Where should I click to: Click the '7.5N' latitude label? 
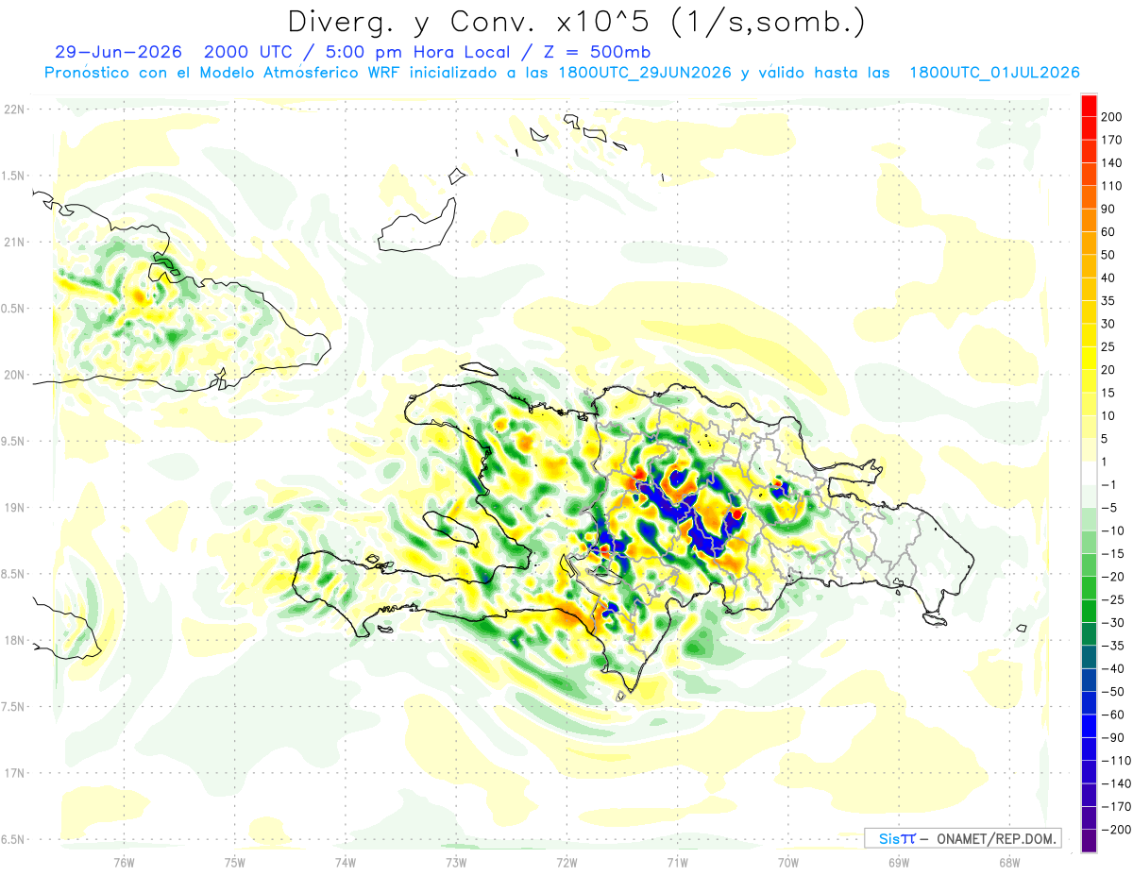[13, 706]
